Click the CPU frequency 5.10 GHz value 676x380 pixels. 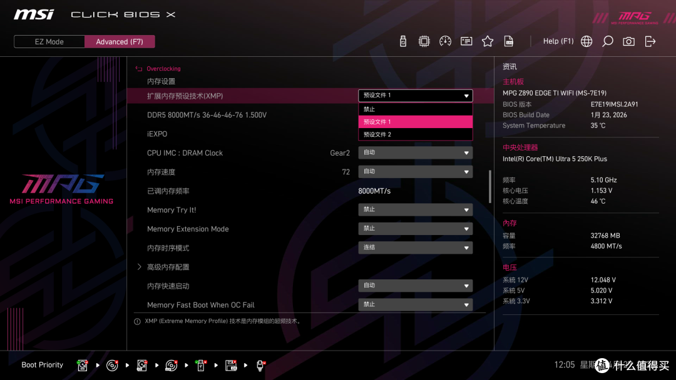(603, 180)
